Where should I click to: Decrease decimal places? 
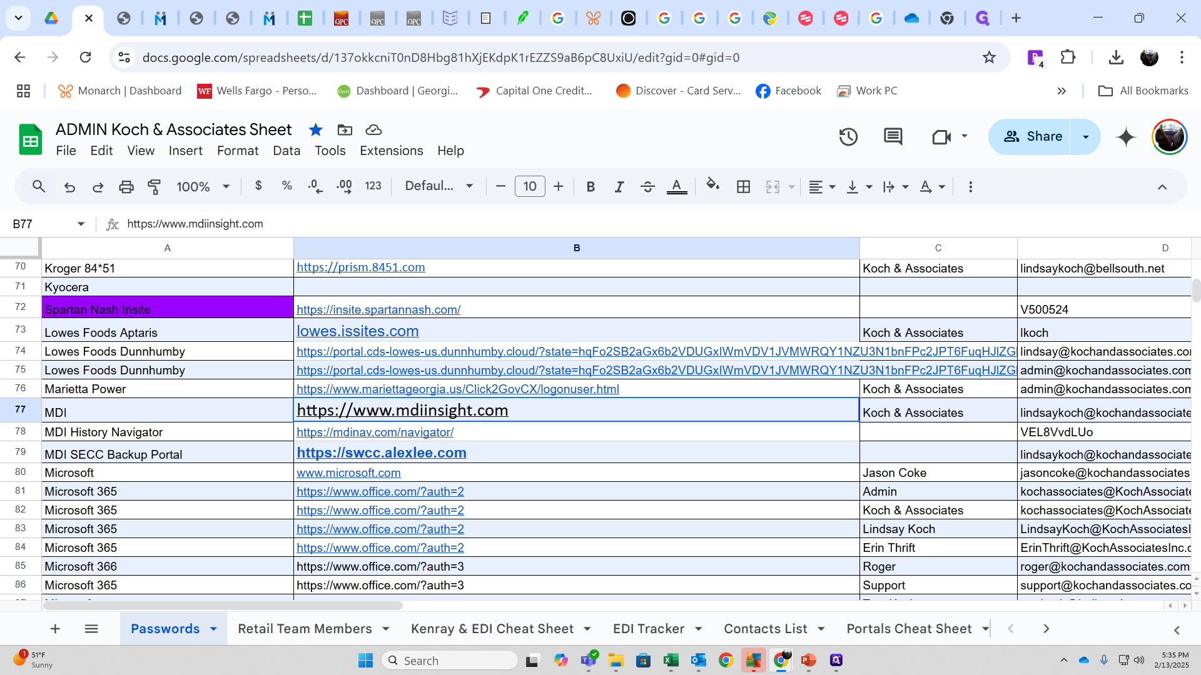coord(315,186)
